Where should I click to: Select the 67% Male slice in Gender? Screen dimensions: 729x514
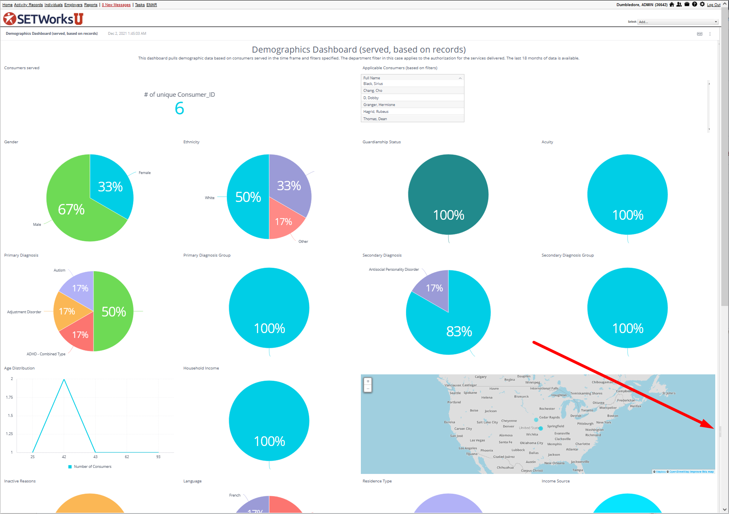pos(72,209)
